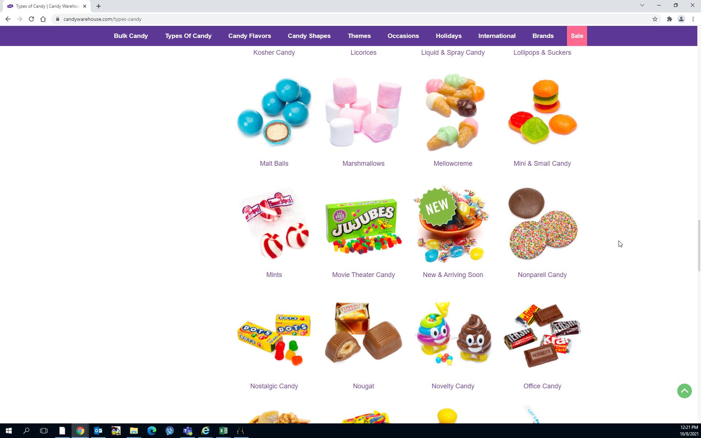Screen dimensions: 701x438
Task: Expand the tab search chevron
Action: click(642, 5)
